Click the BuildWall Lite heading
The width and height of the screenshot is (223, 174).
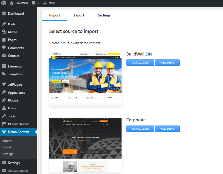pos(139,54)
